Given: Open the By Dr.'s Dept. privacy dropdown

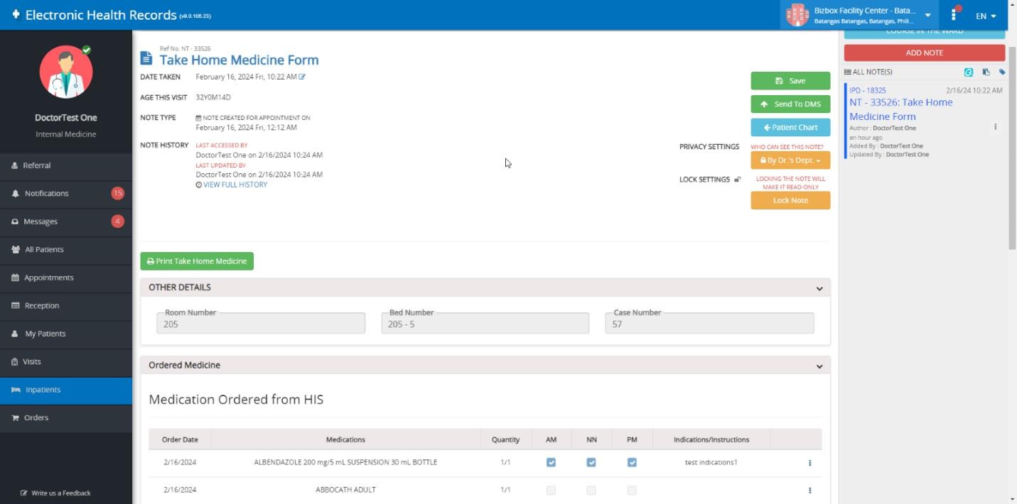Looking at the screenshot, I should [x=790, y=160].
